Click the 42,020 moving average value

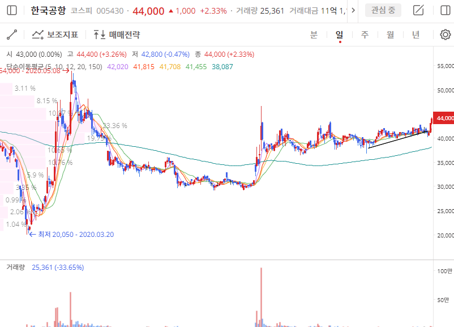point(118,67)
